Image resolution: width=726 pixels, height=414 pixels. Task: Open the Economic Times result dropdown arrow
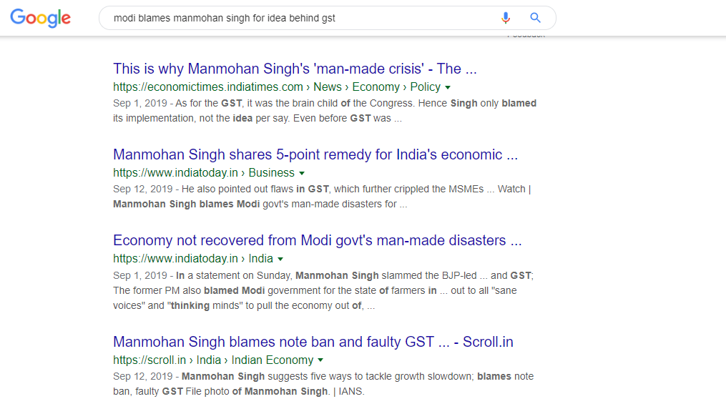point(448,87)
